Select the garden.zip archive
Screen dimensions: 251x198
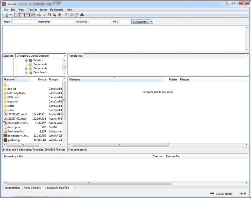pos(33,140)
